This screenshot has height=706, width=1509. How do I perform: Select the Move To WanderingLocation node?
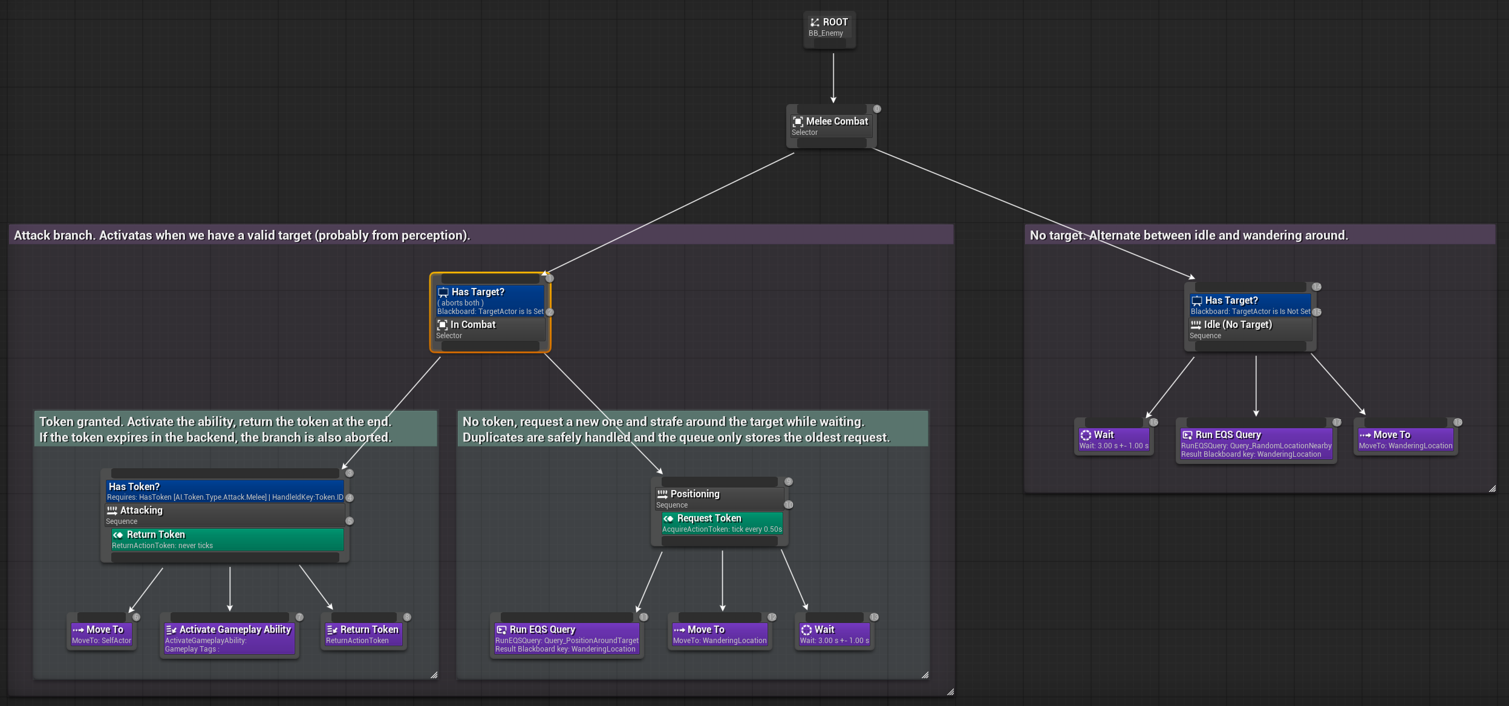coord(720,634)
